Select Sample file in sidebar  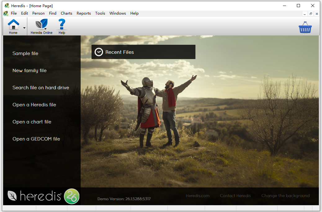[x=25, y=53]
